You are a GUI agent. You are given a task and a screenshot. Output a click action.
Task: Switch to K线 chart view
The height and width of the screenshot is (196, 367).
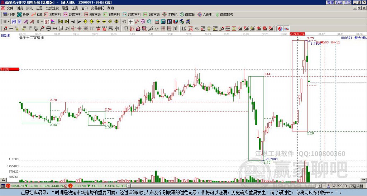37,14
